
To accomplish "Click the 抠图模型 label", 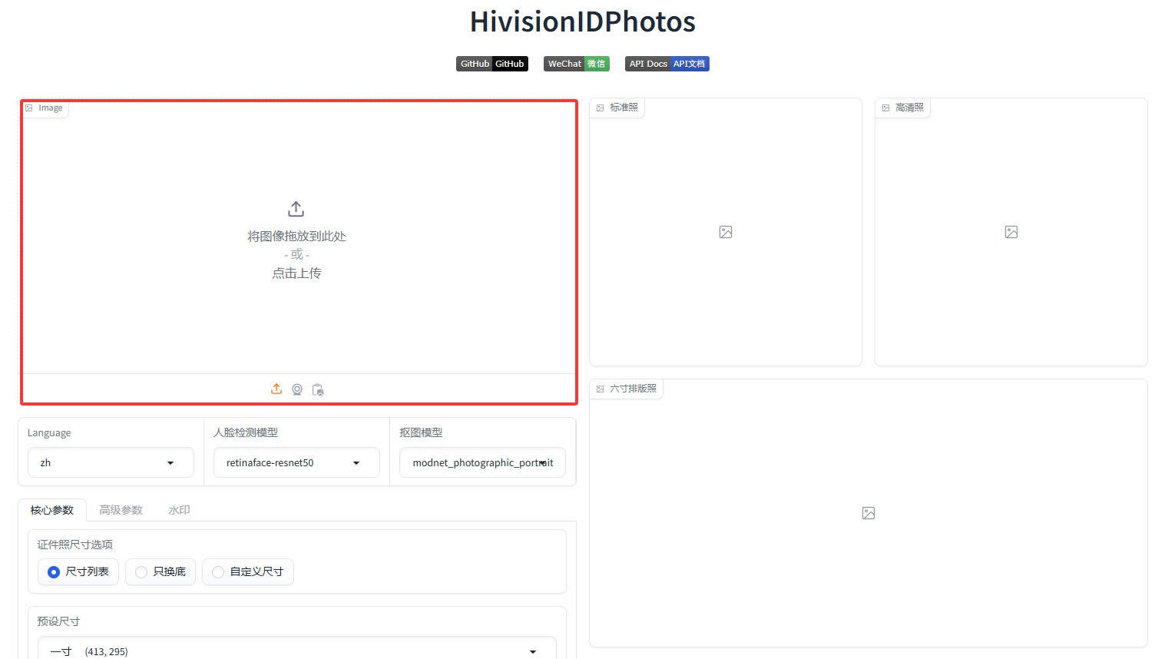I will tap(421, 433).
